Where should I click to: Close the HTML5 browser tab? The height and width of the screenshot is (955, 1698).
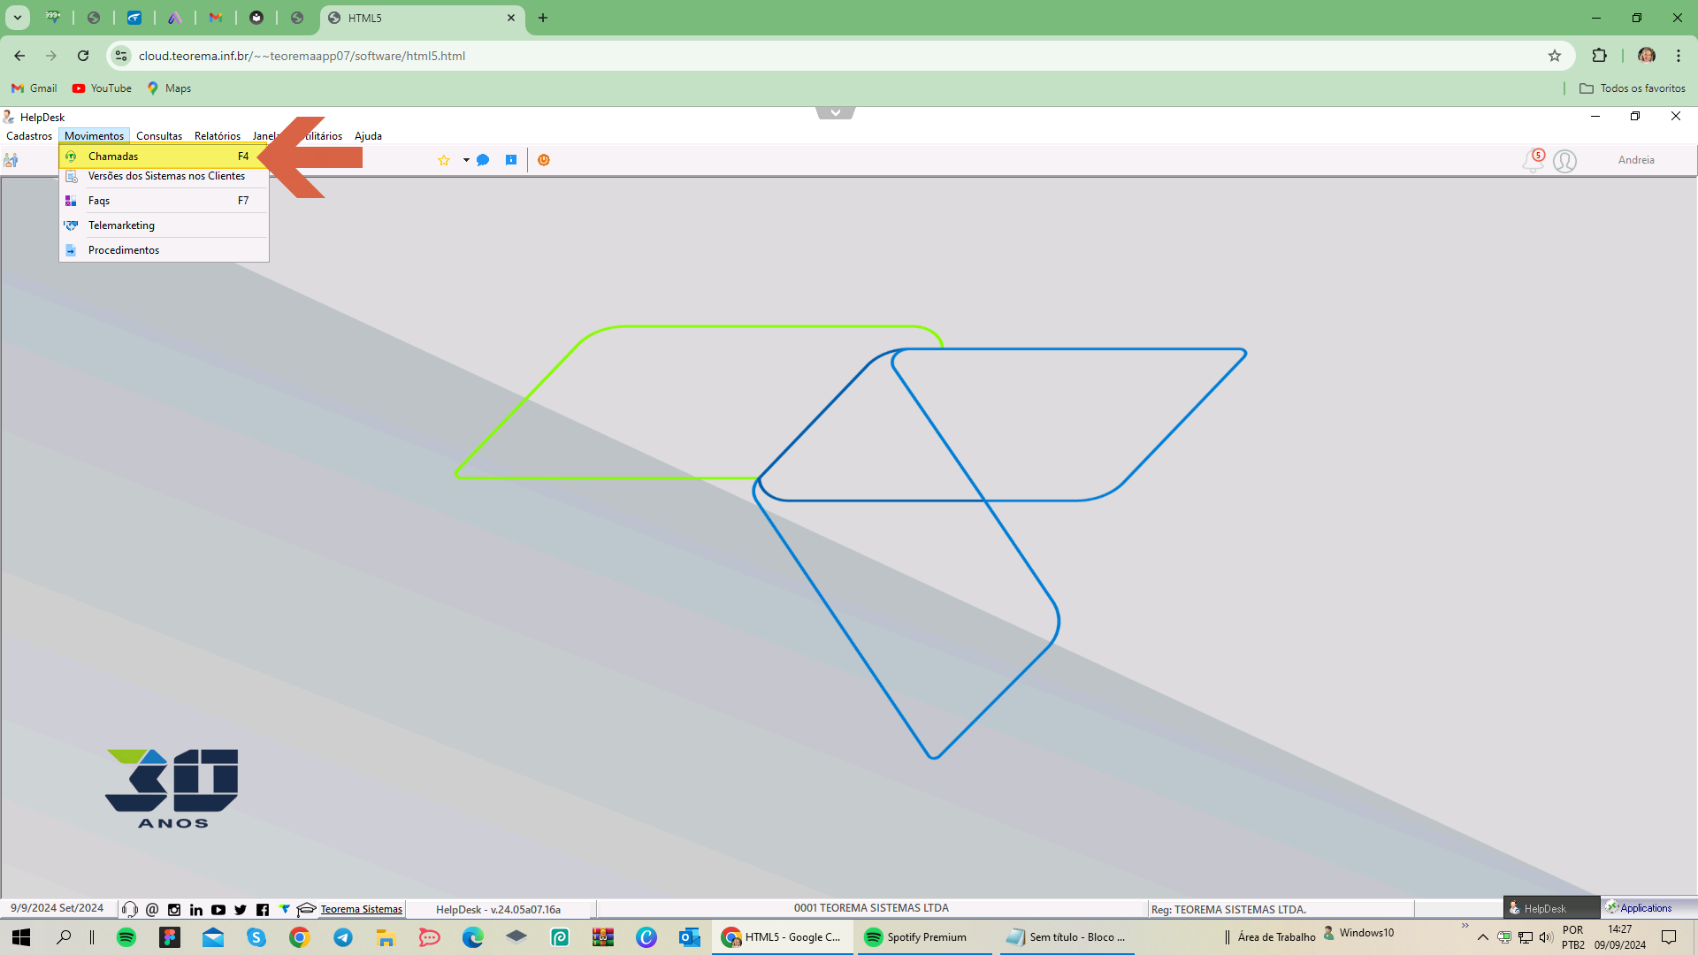click(x=511, y=18)
